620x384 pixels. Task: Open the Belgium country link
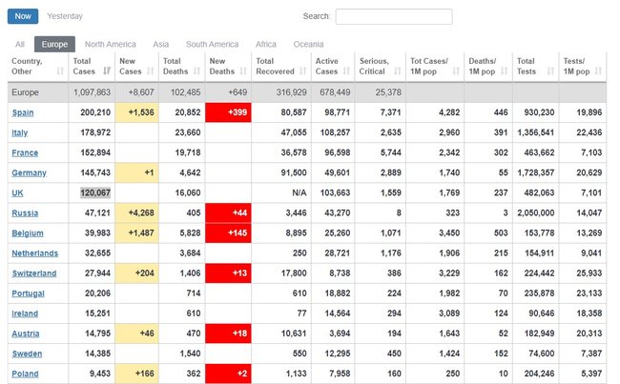[28, 233]
